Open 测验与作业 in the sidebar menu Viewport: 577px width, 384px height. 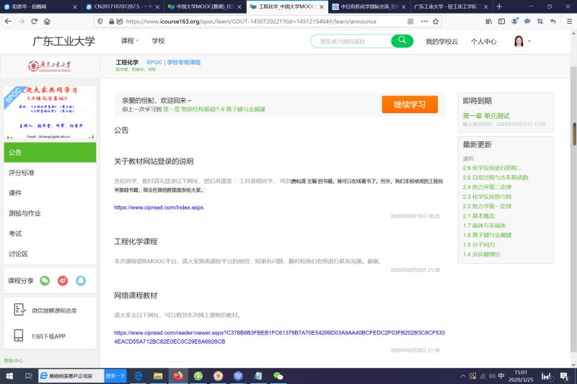point(25,213)
